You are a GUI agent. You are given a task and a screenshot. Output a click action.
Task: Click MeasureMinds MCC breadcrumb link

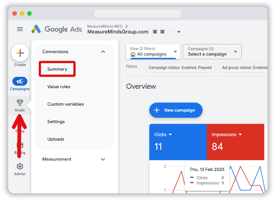(x=105, y=26)
